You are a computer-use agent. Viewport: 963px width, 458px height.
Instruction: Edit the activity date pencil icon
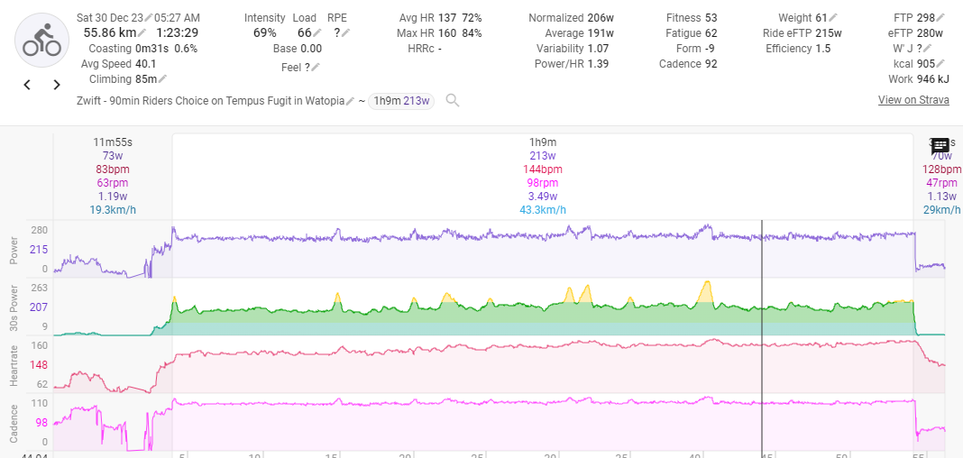(x=149, y=18)
